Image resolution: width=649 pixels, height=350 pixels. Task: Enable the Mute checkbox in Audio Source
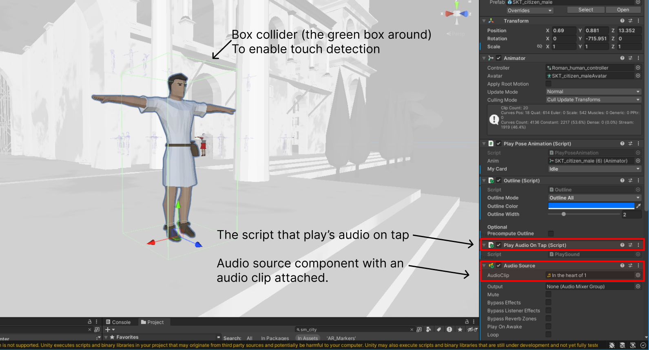pos(549,295)
